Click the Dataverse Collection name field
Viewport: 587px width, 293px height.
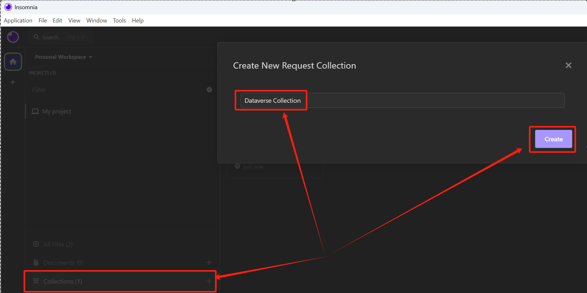coord(403,101)
